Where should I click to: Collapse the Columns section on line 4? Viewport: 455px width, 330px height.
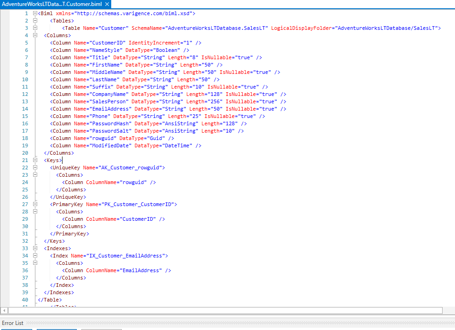tap(35, 35)
